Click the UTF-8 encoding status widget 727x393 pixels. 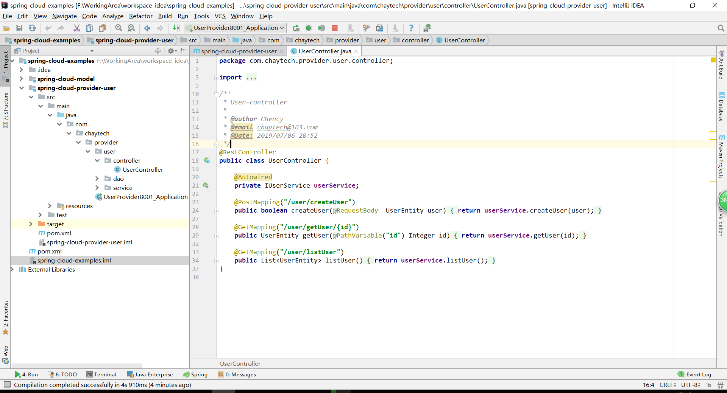point(691,385)
